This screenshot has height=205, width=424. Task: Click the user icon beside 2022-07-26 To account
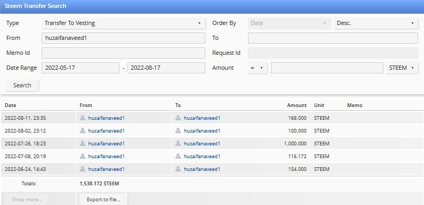coord(178,143)
